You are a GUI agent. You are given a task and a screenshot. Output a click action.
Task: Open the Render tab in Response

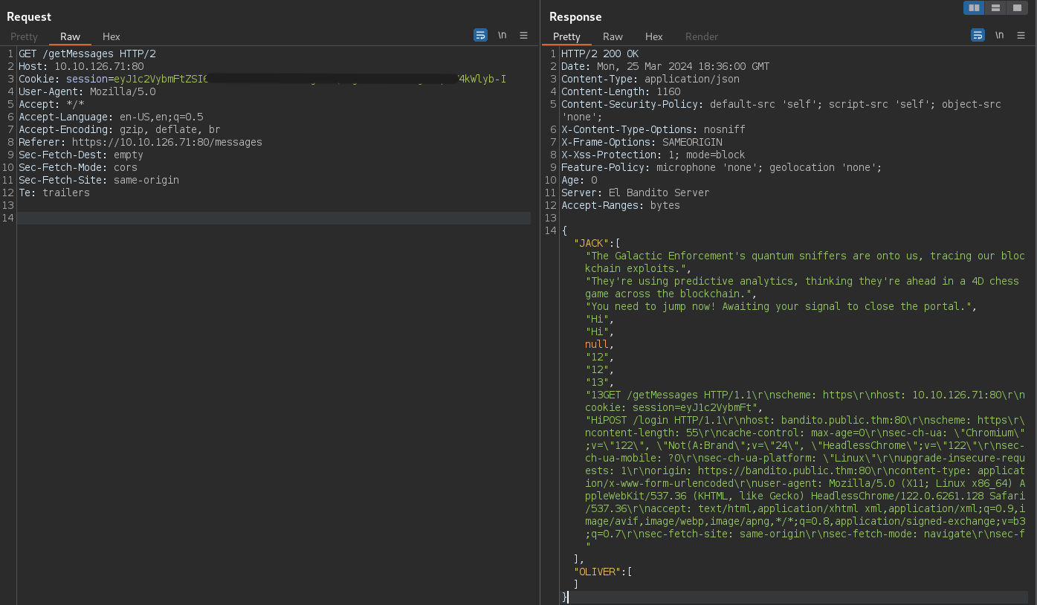(702, 36)
